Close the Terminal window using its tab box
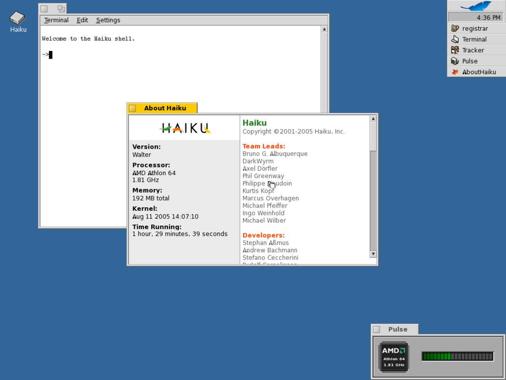The width and height of the screenshot is (506, 380). (x=44, y=9)
